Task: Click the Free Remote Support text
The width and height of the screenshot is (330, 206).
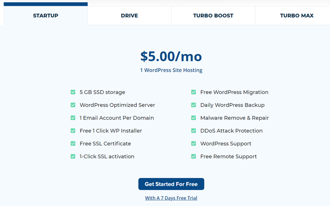Action: click(x=228, y=156)
